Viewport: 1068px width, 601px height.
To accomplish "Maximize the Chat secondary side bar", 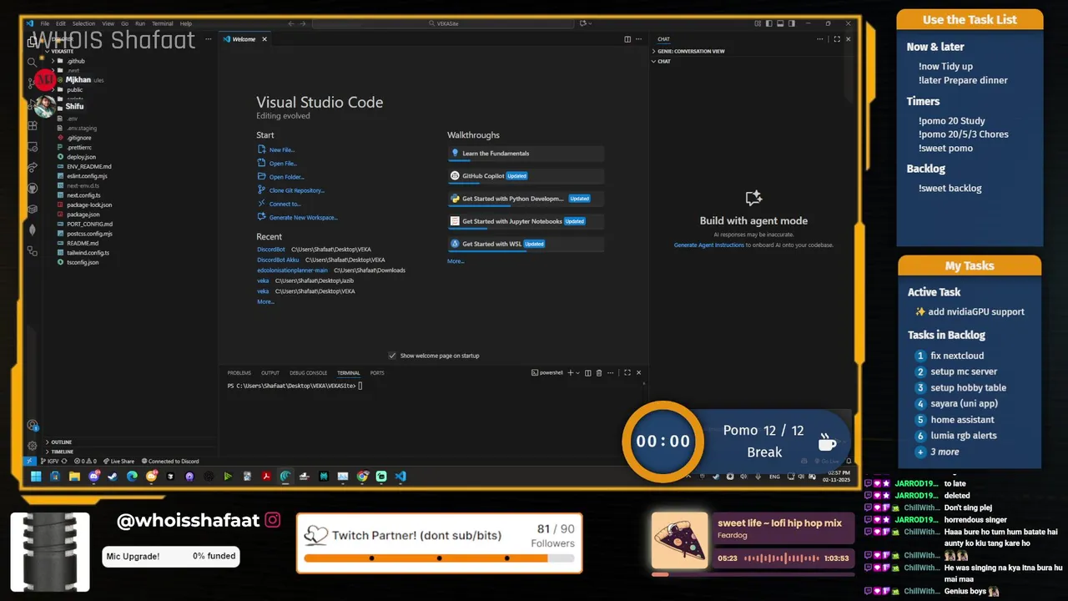I will click(837, 39).
